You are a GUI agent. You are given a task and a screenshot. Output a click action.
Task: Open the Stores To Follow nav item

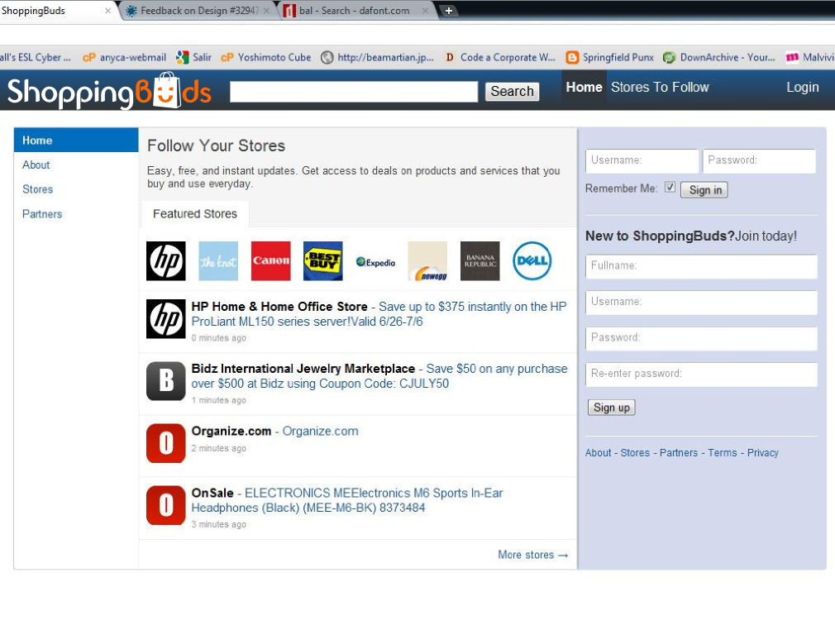[660, 87]
